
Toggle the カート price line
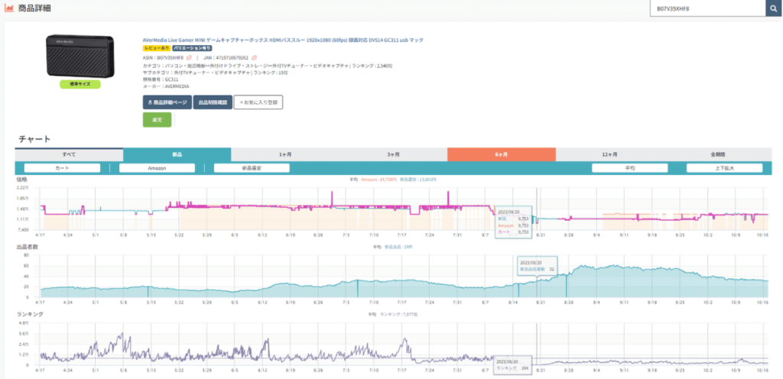pos(63,168)
